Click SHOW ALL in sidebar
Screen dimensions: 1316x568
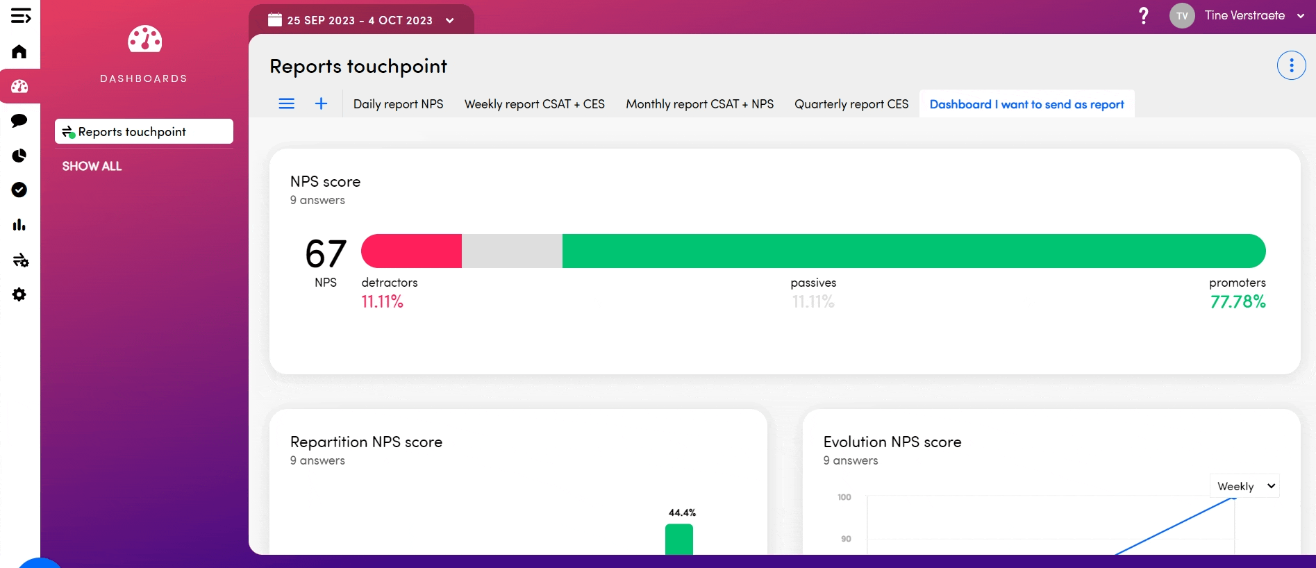pos(92,167)
